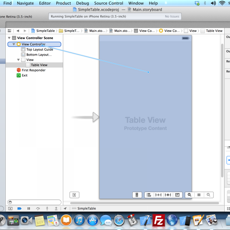Open the Debug menu

coord(82,3)
